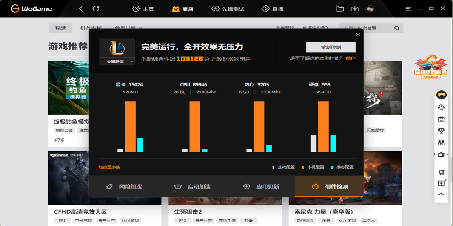Go back with the left arrow
Viewport: 453px width, 226px height.
81,8
